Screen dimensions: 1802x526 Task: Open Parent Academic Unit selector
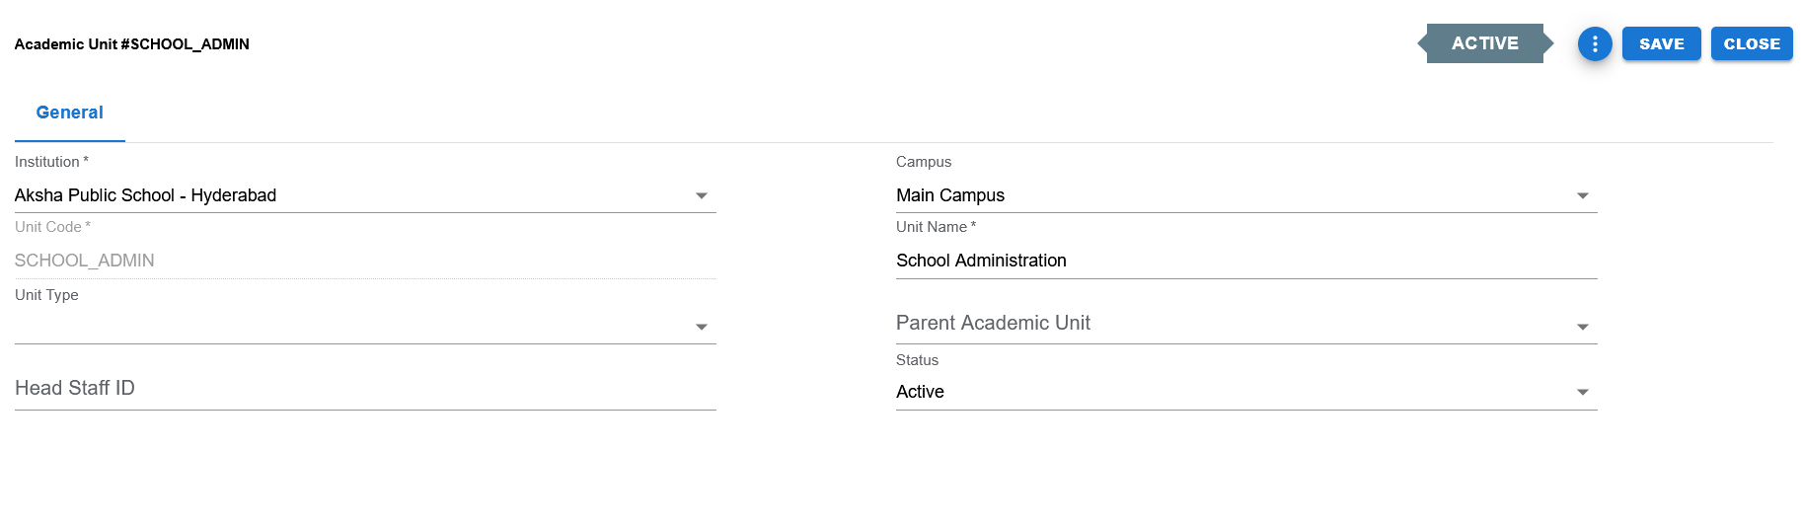(1246, 324)
